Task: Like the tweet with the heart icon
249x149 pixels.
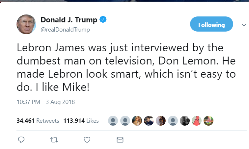Action: (87, 140)
